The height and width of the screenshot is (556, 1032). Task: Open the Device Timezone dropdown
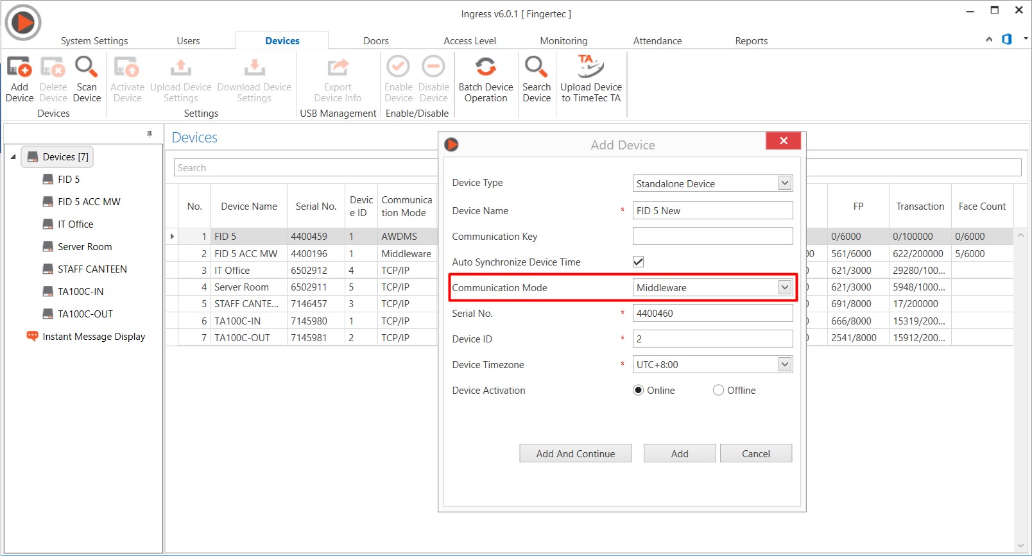tap(784, 364)
